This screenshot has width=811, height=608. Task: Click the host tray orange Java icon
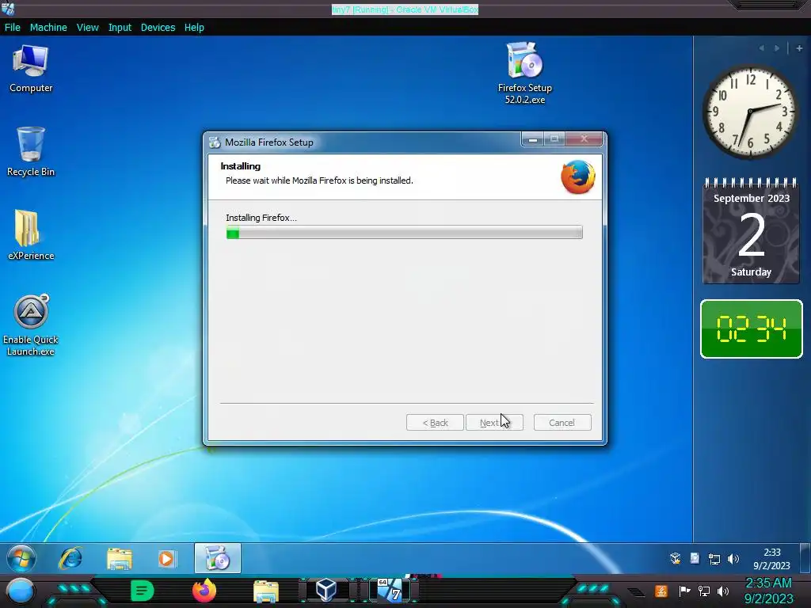(661, 591)
